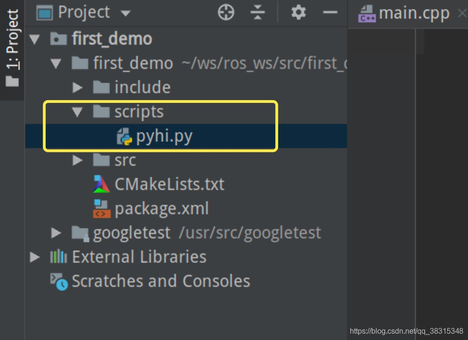This screenshot has width=468, height=340.
Task: Select External Libraries label
Action: 140,257
